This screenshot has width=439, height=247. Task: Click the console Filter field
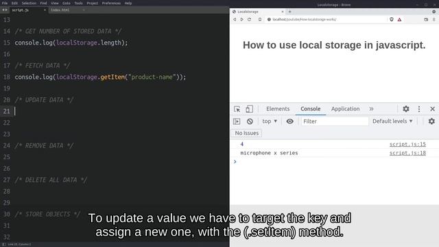point(335,121)
